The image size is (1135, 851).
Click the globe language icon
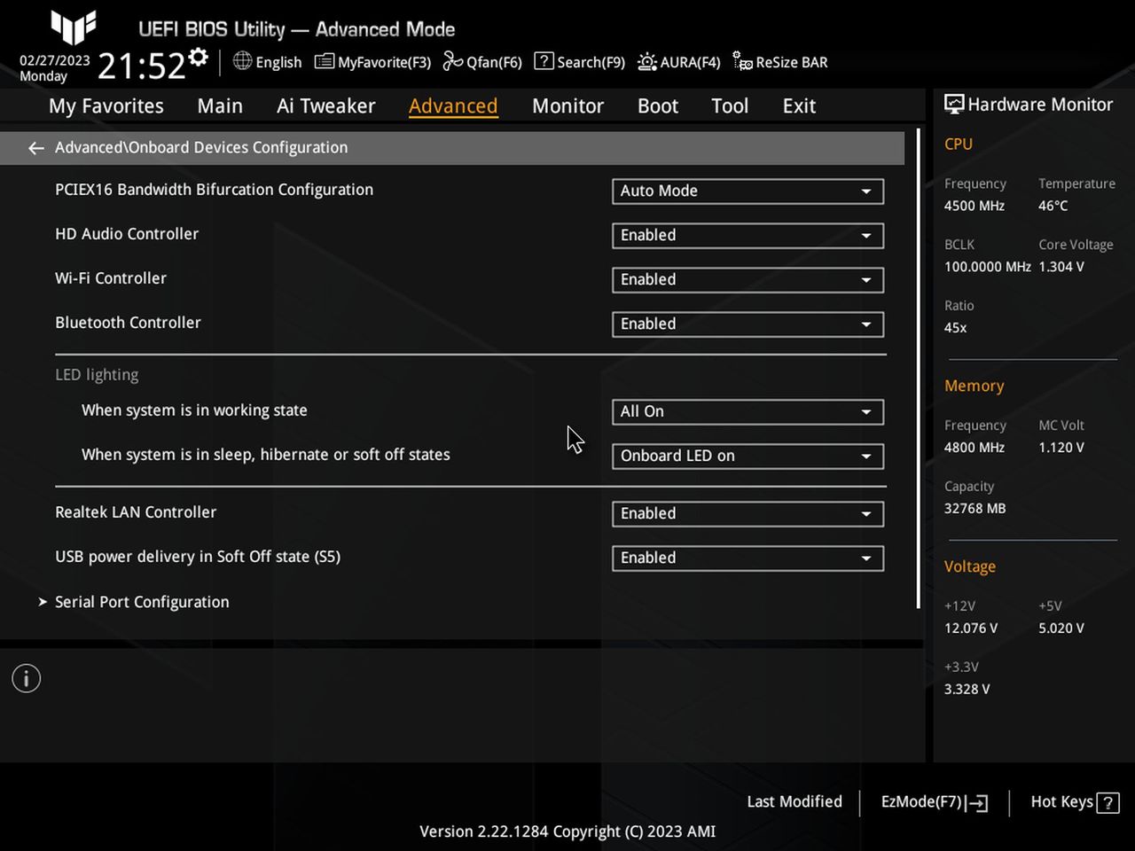point(242,61)
